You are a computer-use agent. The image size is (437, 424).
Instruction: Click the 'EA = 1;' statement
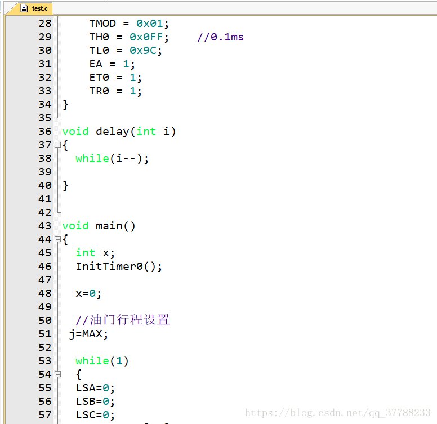(112, 64)
